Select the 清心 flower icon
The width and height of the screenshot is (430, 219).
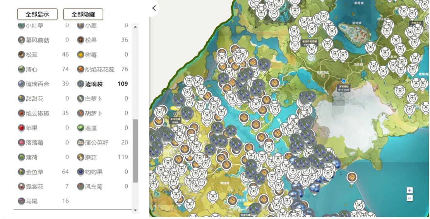coord(22,69)
